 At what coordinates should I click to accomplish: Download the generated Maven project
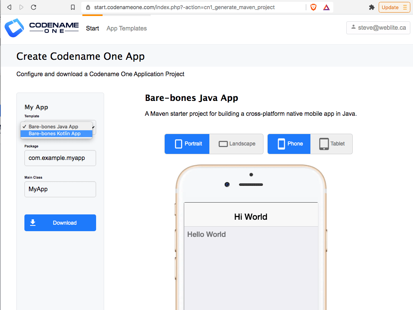pyautogui.click(x=60, y=223)
